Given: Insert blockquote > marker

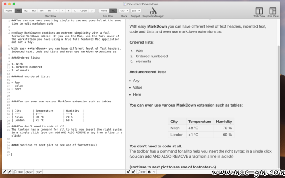Looking at the screenshot, I should point(92,11).
